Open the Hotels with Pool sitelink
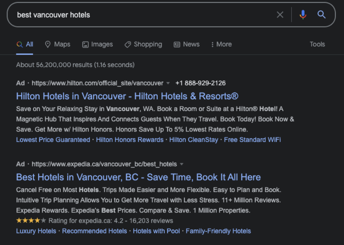 pyautogui.click(x=157, y=231)
